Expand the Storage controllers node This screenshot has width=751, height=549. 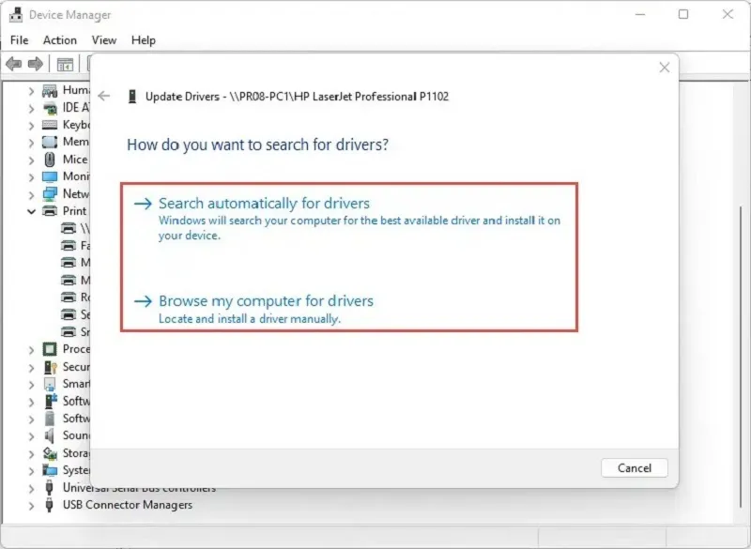point(31,453)
